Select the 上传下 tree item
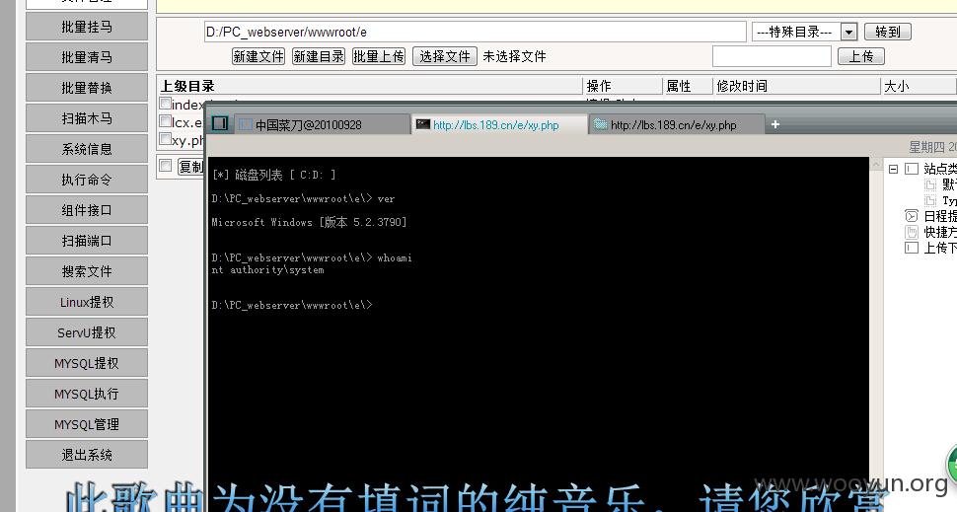957x512 pixels. [x=940, y=248]
